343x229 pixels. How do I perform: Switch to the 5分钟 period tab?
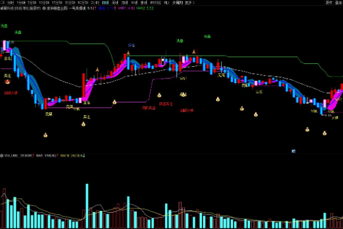(32, 2)
